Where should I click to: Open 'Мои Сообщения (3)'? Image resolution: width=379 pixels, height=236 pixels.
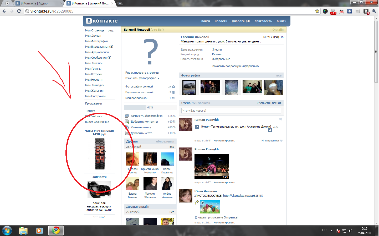(98, 58)
